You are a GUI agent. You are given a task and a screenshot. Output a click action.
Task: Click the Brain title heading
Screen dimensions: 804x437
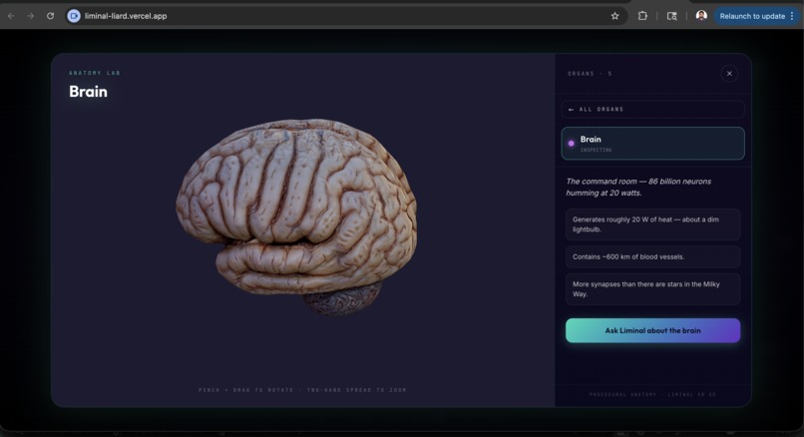point(88,92)
